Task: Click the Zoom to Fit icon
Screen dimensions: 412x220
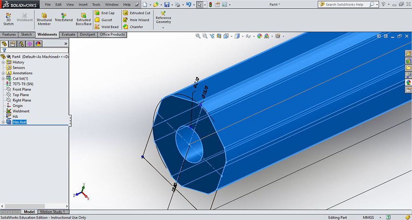Action: pyautogui.click(x=198, y=36)
